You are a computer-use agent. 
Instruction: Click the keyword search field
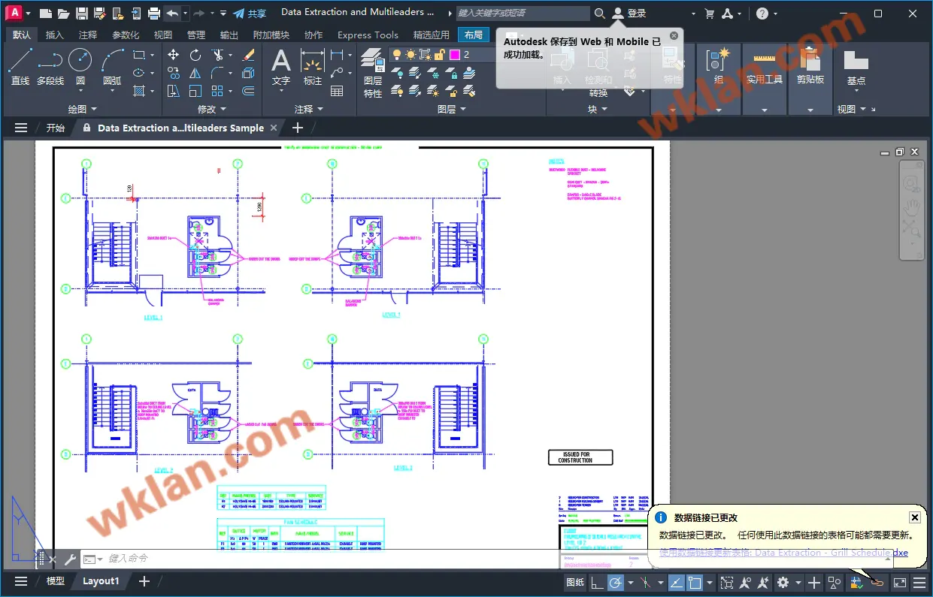coord(523,14)
